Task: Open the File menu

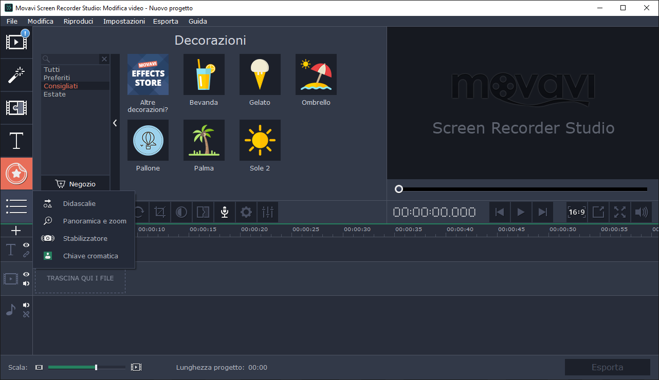Action: pos(12,21)
